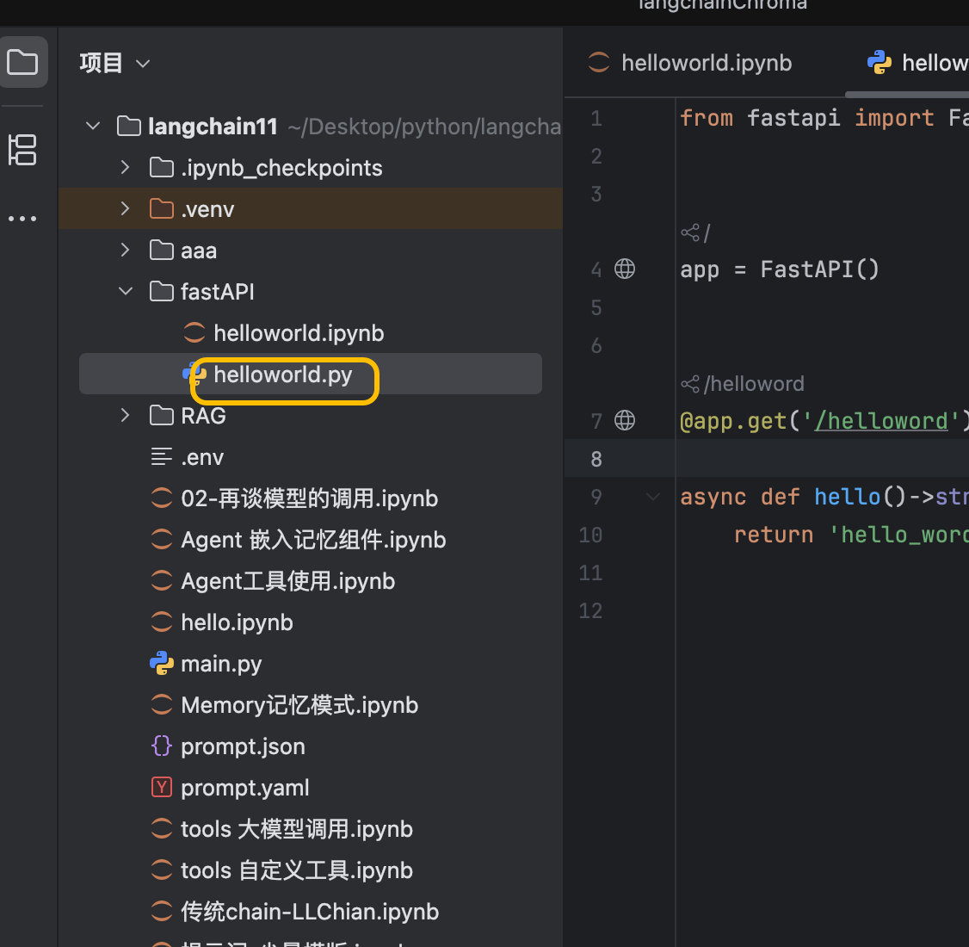
Task: Click the endpoint inlay icon above line 4
Action: (689, 233)
